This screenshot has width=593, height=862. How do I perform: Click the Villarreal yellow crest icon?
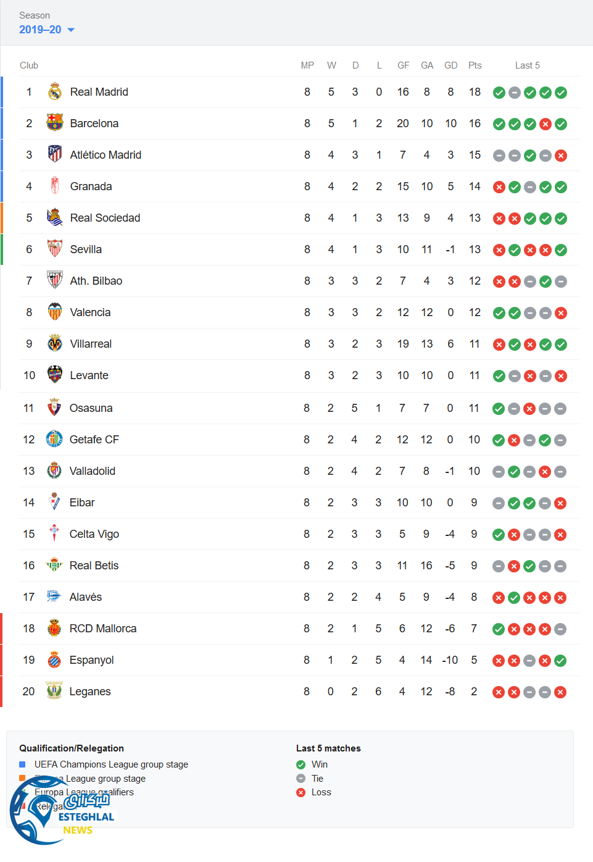pos(55,343)
